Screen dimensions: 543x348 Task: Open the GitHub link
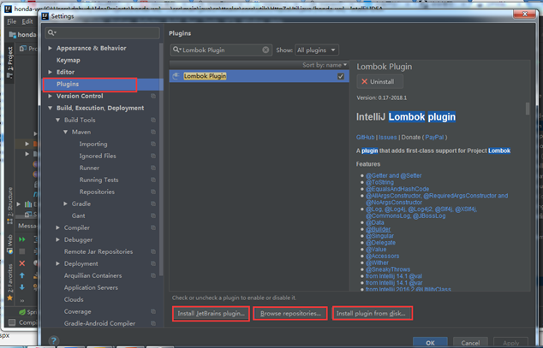pyautogui.click(x=366, y=137)
